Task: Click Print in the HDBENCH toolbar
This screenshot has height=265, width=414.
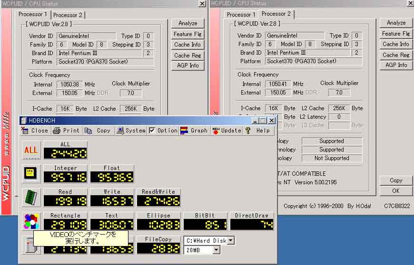Action: tap(66, 131)
